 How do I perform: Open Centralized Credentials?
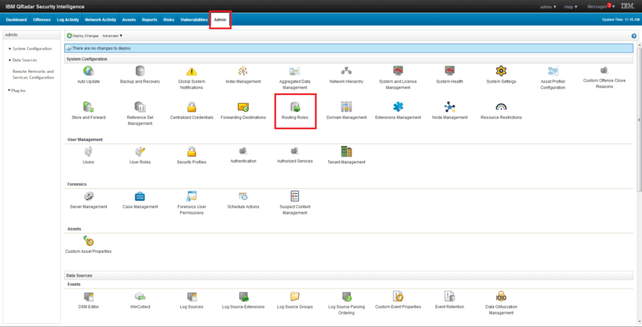point(191,107)
